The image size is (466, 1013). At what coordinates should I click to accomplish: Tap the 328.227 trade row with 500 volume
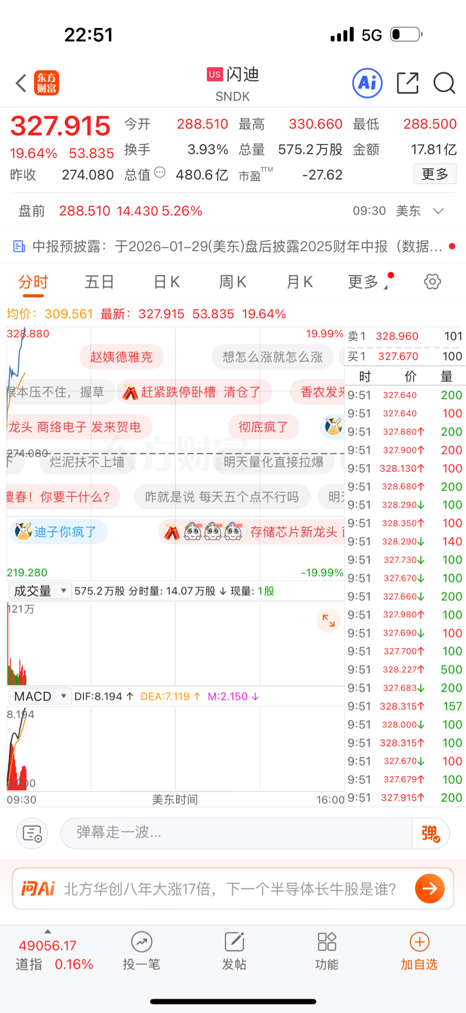pos(405,669)
